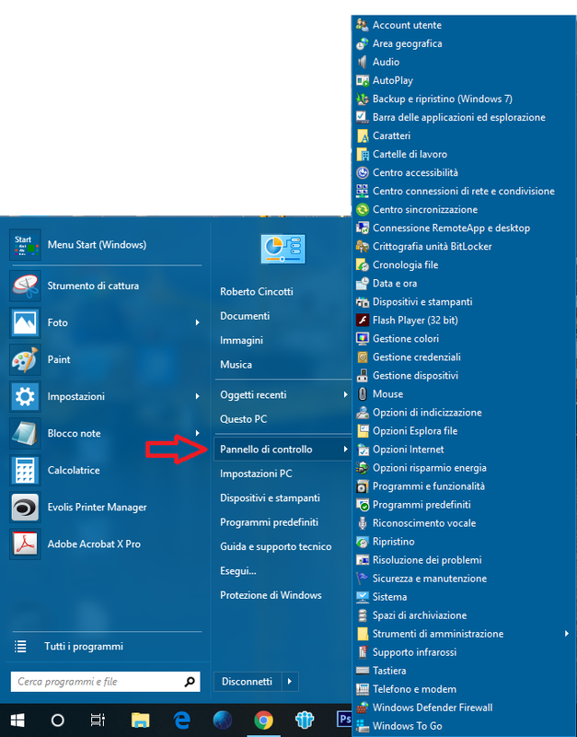The height and width of the screenshot is (737, 577).
Task: Click the Menu Start (Windows) icon
Action: click(x=25, y=244)
